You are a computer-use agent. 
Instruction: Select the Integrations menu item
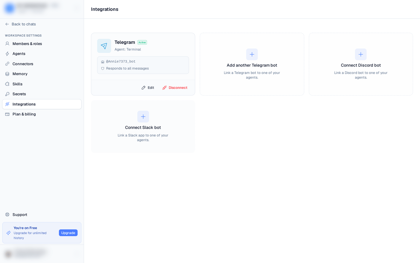(42, 104)
